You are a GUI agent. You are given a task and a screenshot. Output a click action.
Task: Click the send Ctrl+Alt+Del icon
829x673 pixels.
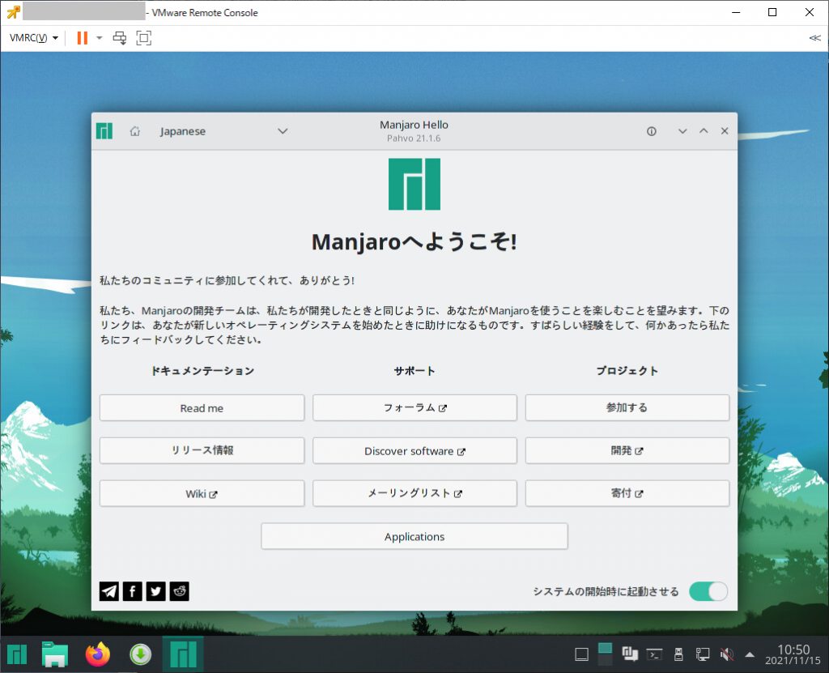pos(120,38)
